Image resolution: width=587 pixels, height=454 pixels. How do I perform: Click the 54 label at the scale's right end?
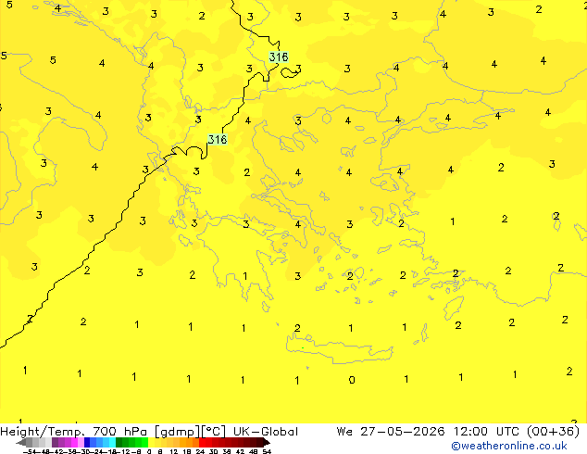point(267,452)
